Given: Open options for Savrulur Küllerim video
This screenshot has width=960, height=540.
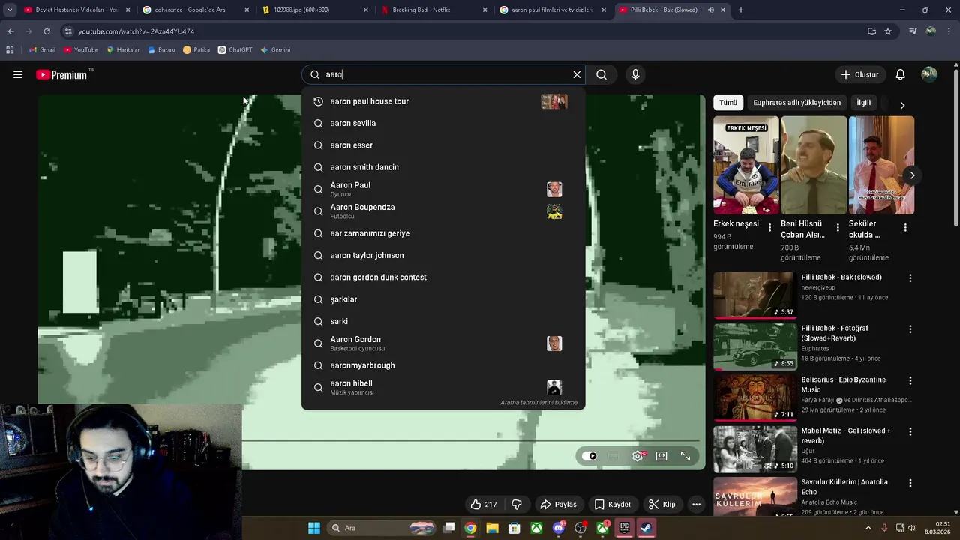Looking at the screenshot, I should pyautogui.click(x=910, y=483).
